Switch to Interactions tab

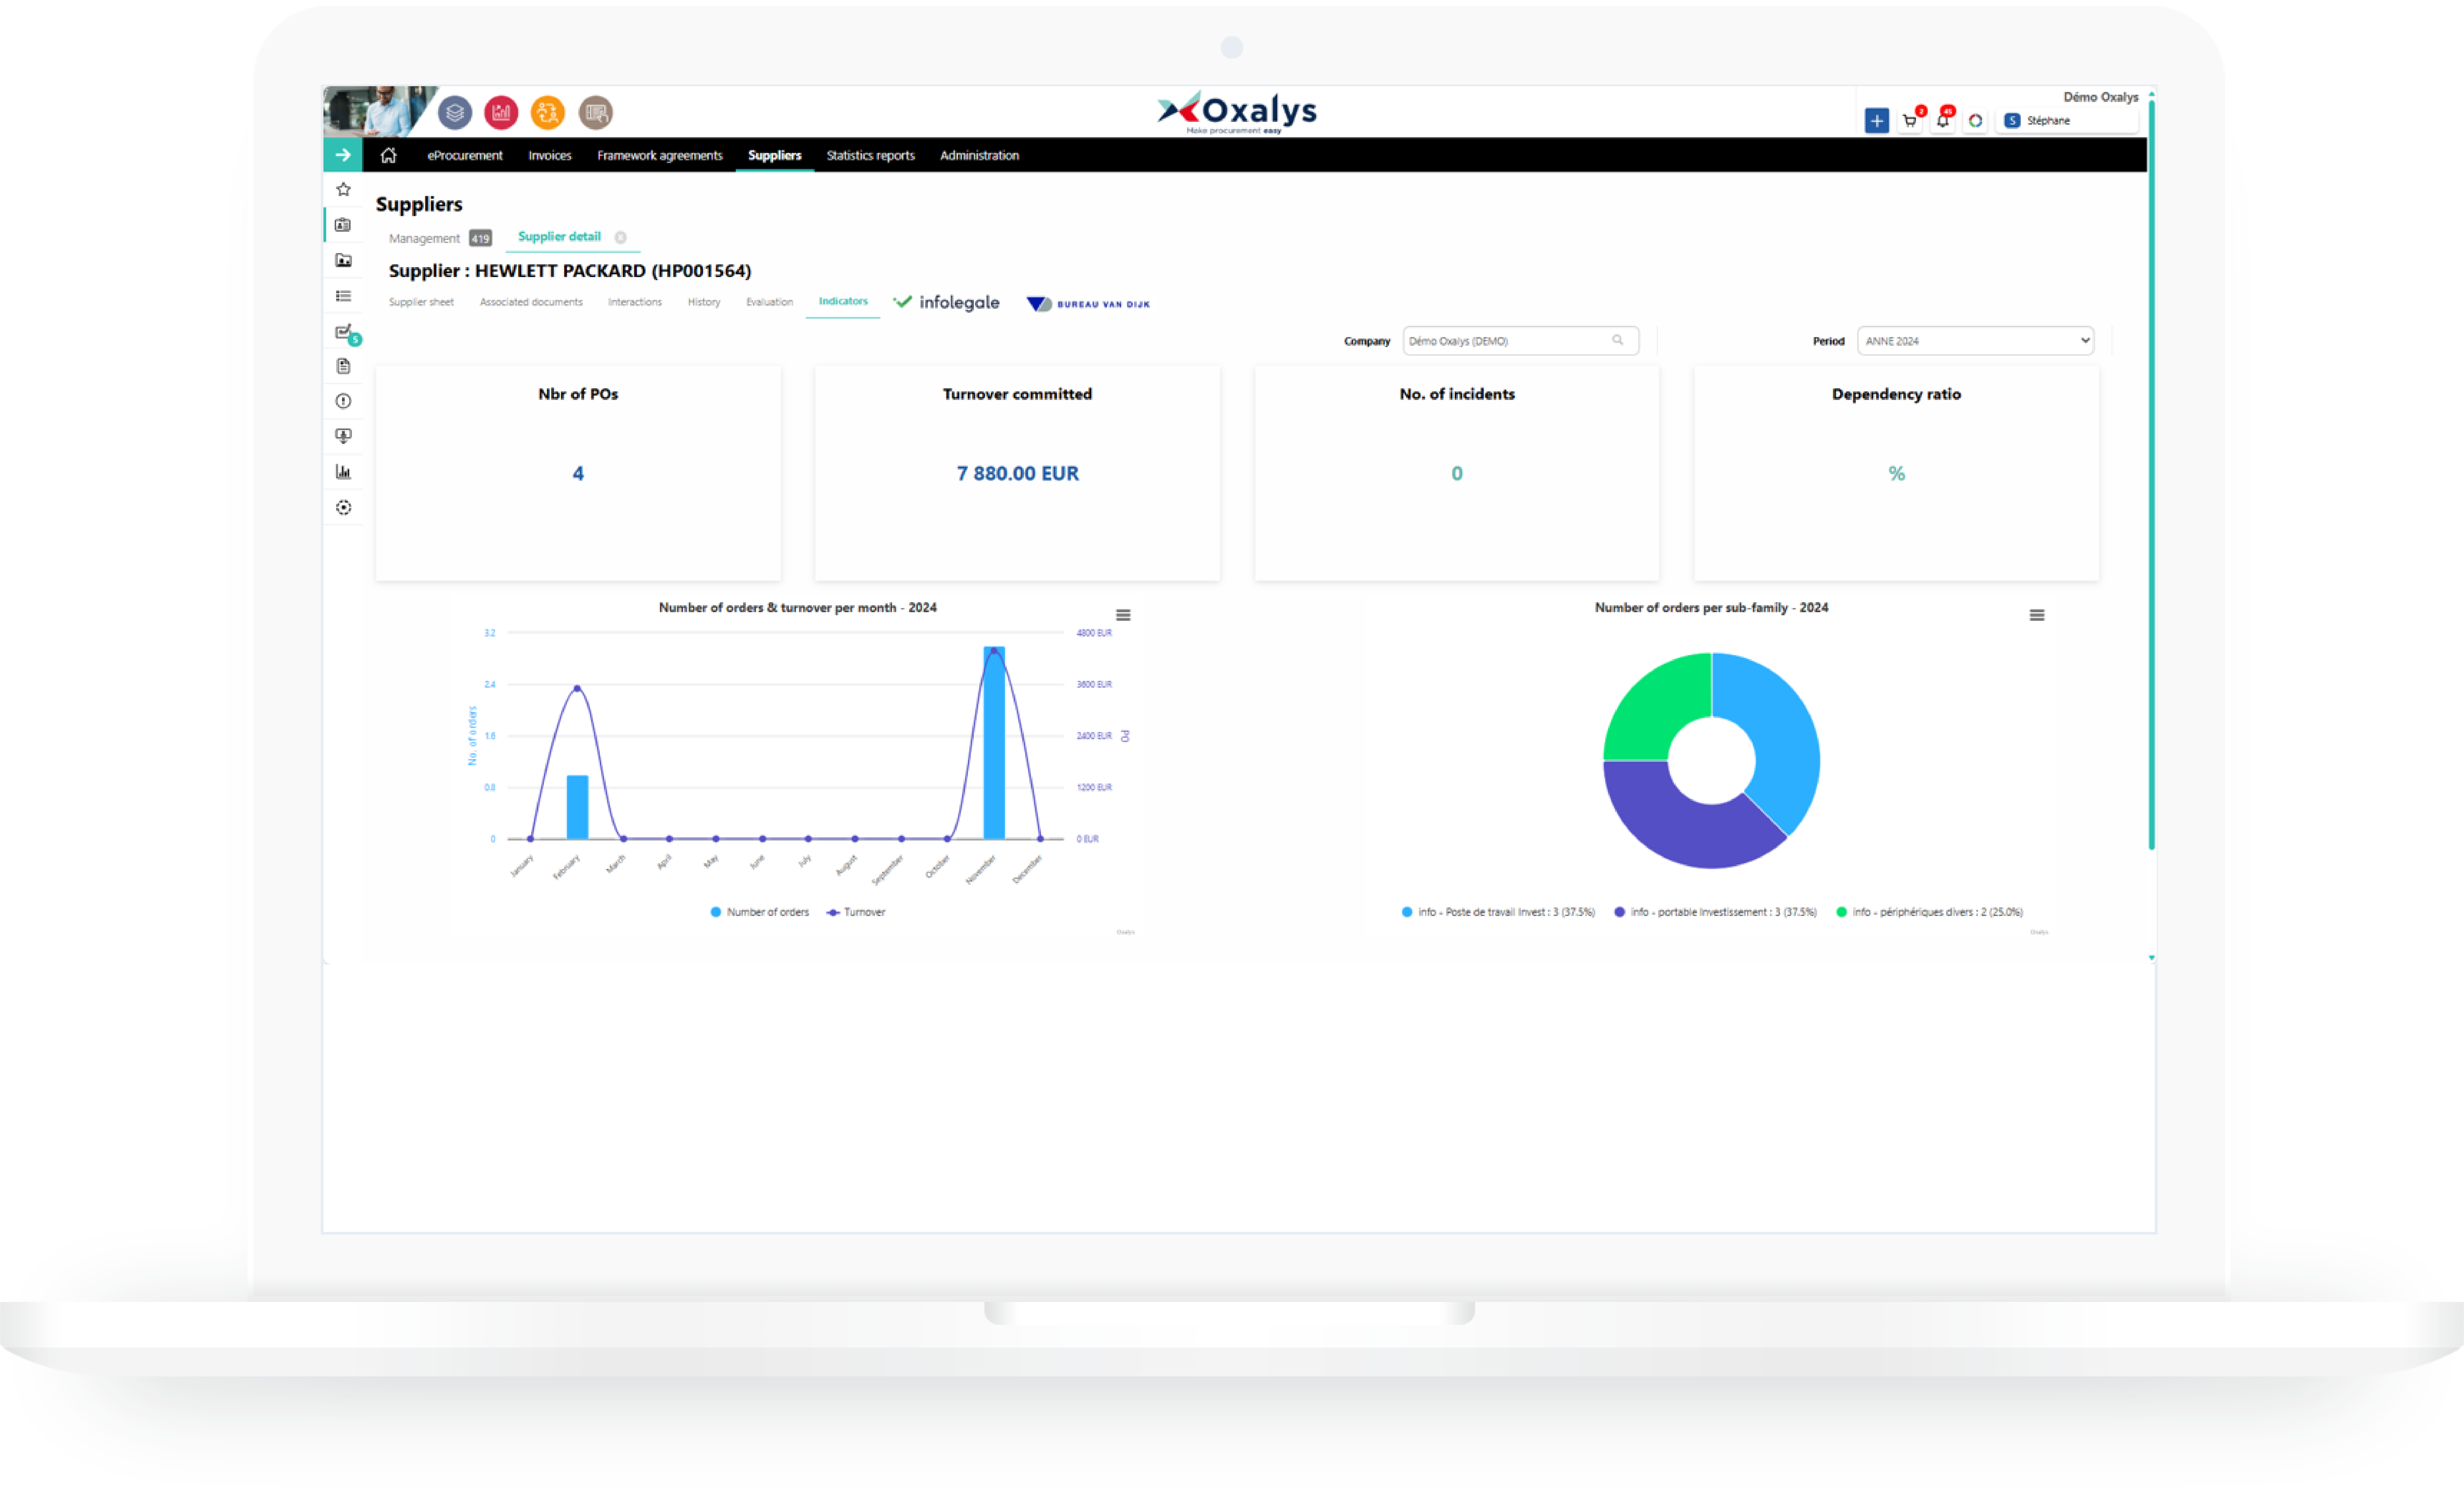pyautogui.click(x=635, y=302)
